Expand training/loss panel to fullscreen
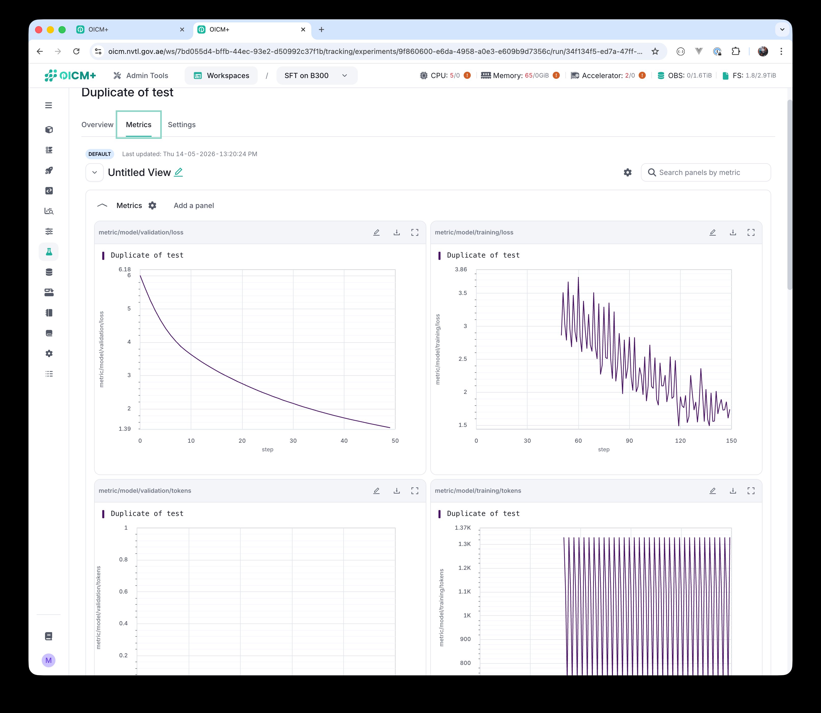This screenshot has height=713, width=821. click(751, 232)
